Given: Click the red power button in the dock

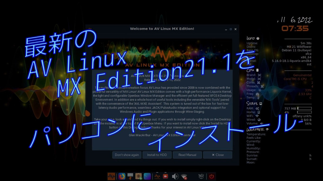Looking at the screenshot, I should (x=212, y=176).
